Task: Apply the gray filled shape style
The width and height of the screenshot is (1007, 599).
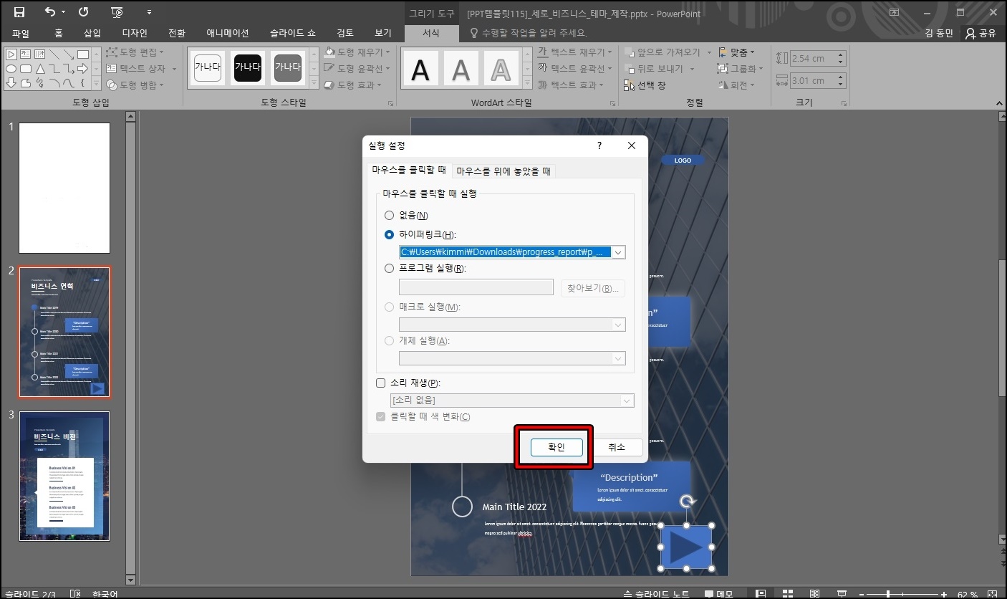Action: click(x=288, y=67)
